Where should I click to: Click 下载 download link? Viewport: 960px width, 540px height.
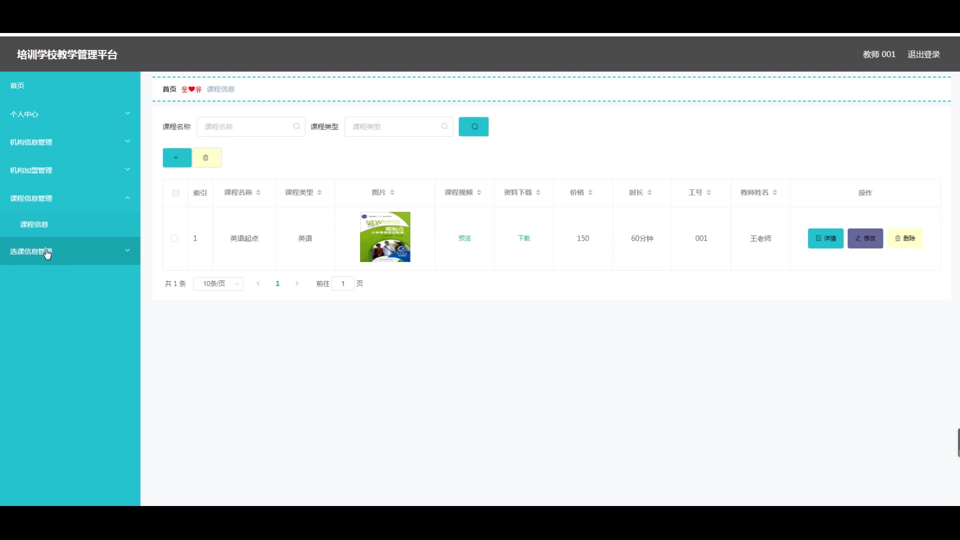(524, 238)
